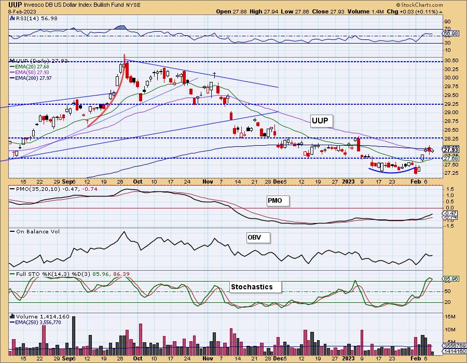Click the 28.25 price axis label
This screenshot has width=467, height=363.
pyautogui.click(x=451, y=138)
